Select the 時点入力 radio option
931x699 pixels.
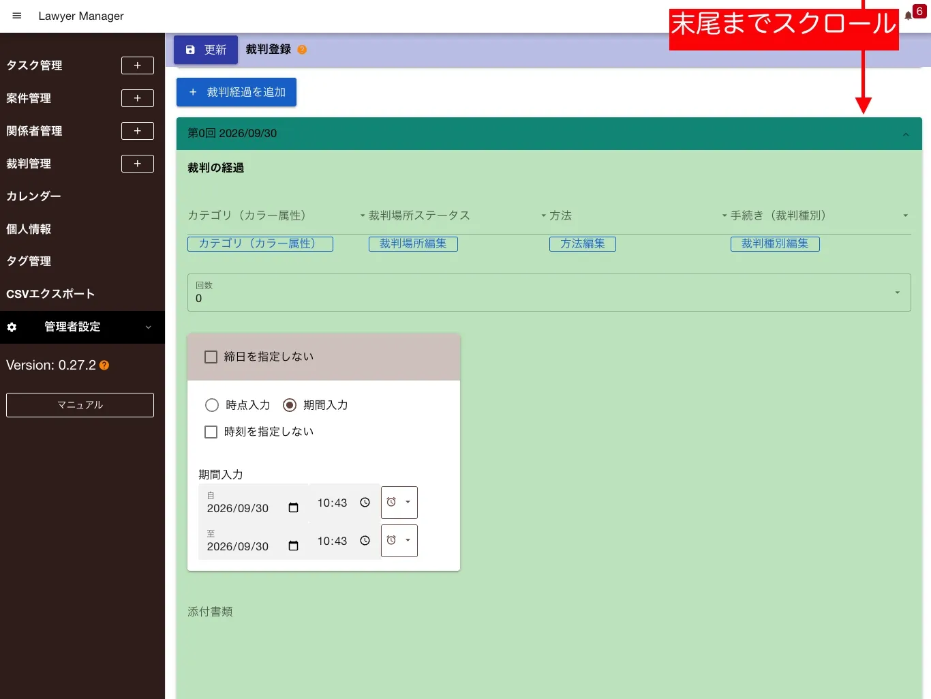pos(212,405)
